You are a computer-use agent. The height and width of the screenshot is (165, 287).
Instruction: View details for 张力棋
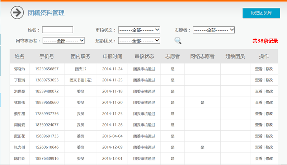pos(259,147)
